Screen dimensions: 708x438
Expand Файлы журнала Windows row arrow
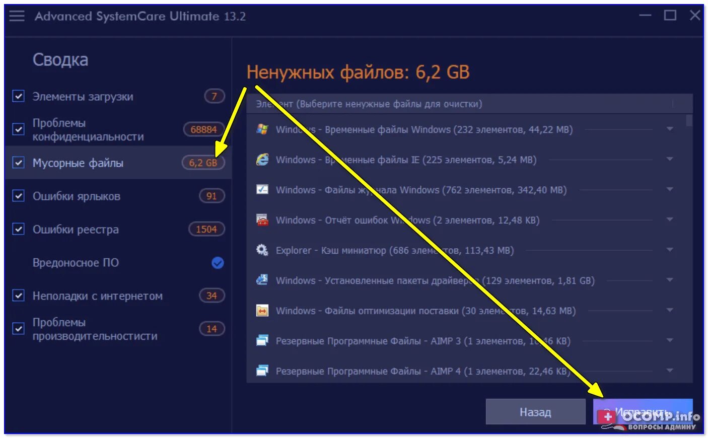[x=670, y=189]
